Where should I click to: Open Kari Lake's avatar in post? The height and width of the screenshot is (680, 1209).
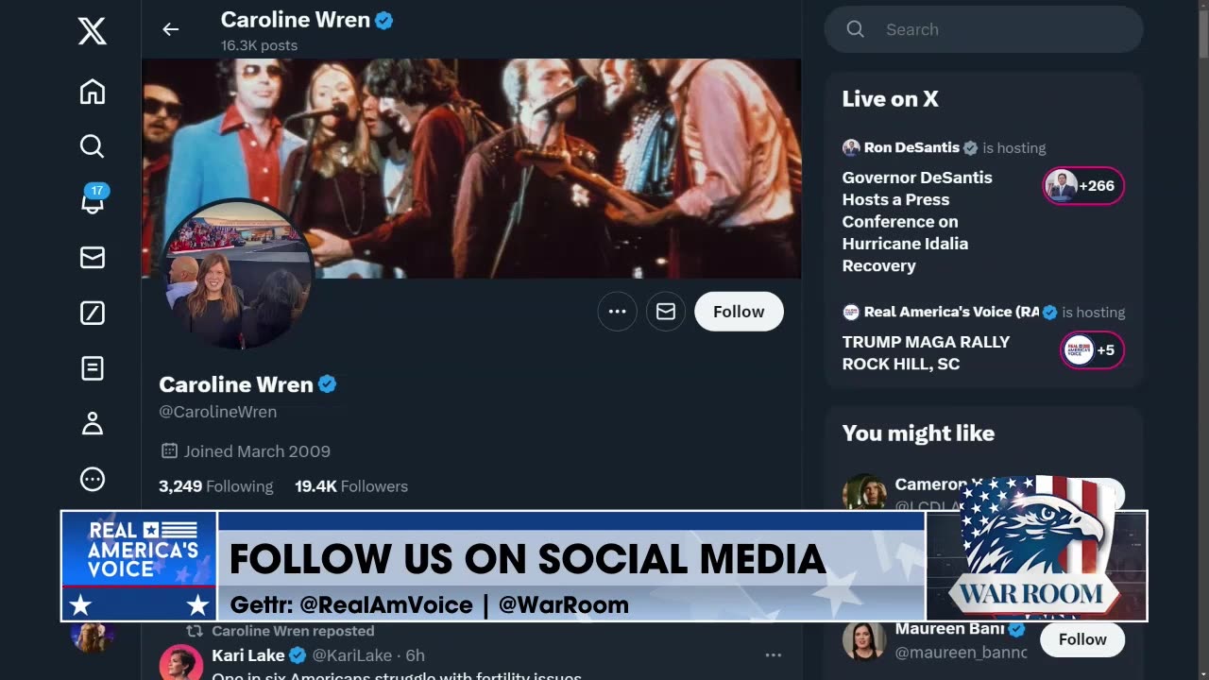tap(180, 662)
